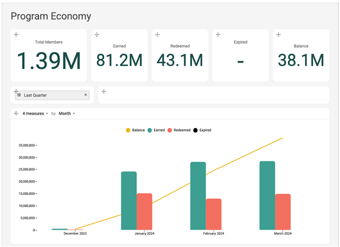
Task: Click the move handle of the empty widget
Action: (x=104, y=91)
